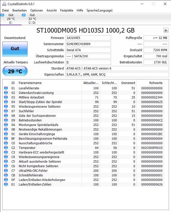This screenshot has height=212, width=171.
Task: Click the ID column header
Action: (x=13, y=83)
